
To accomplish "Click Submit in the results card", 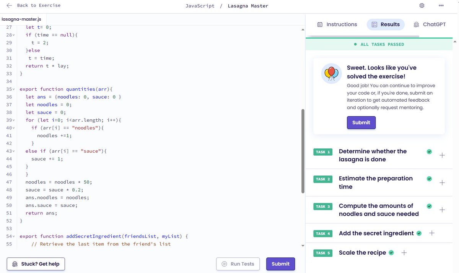I will (361, 123).
